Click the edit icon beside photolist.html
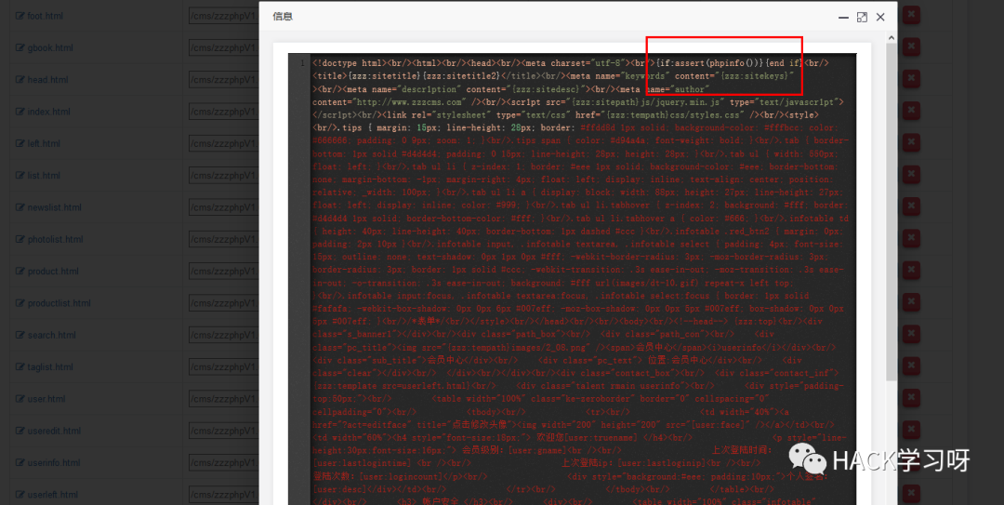The height and width of the screenshot is (505, 1004). click(x=20, y=240)
